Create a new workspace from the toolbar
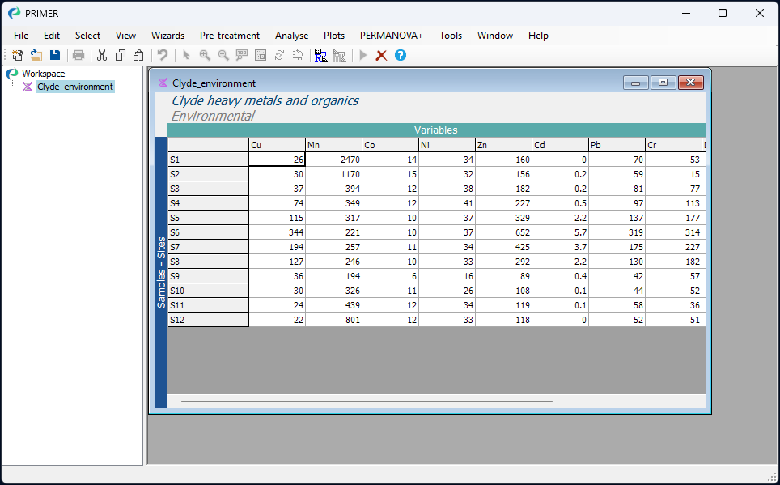The width and height of the screenshot is (780, 485). 16,54
